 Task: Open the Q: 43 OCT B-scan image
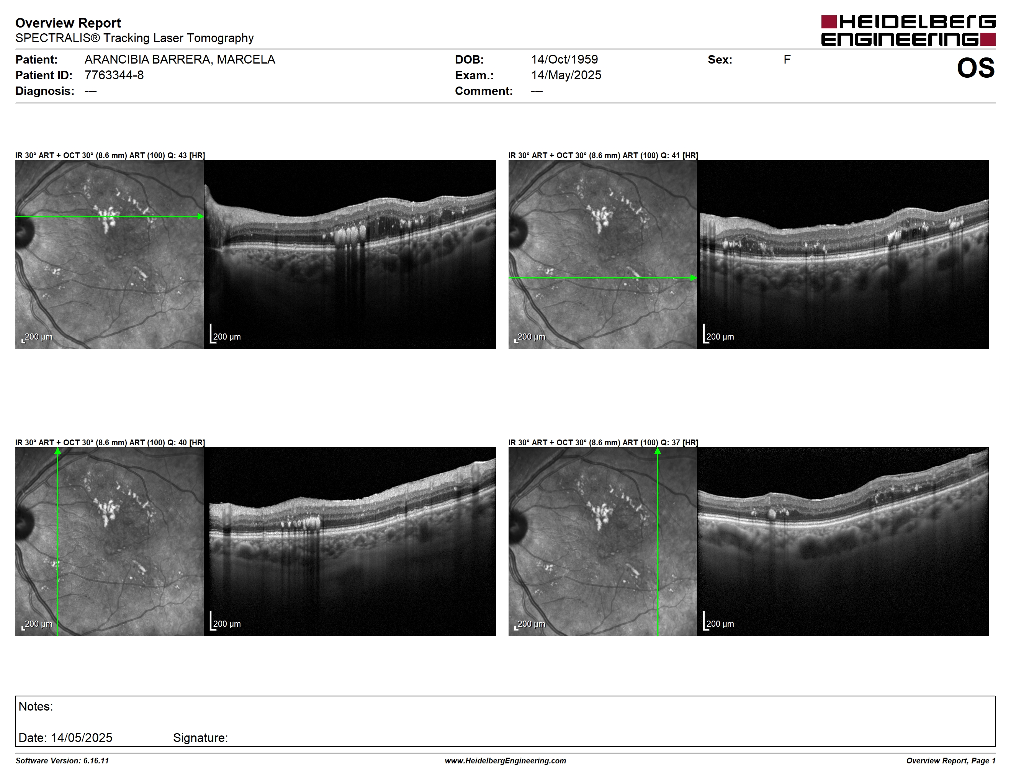[350, 255]
